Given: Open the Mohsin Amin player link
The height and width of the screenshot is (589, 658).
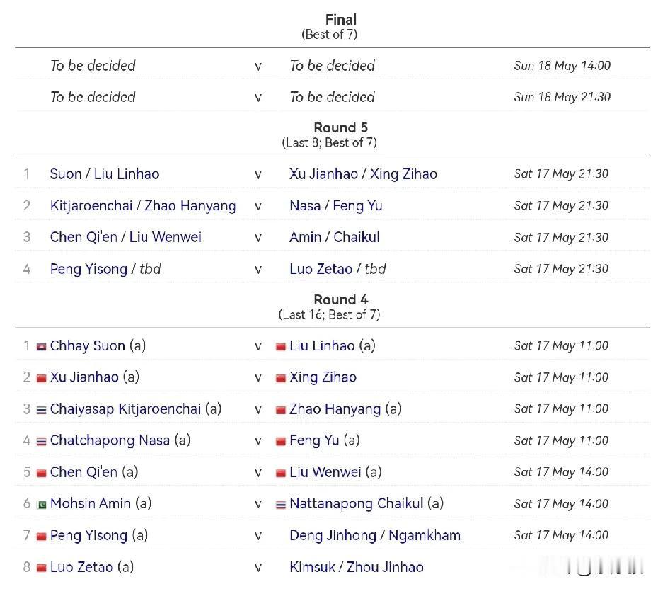Looking at the screenshot, I should click(91, 503).
